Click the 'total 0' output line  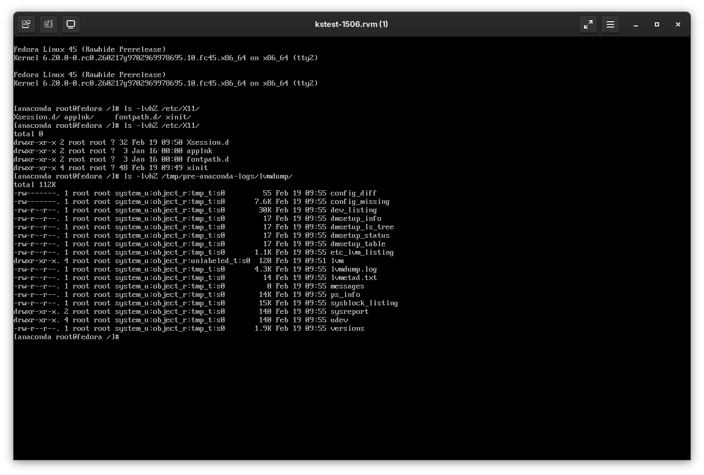(x=28, y=134)
